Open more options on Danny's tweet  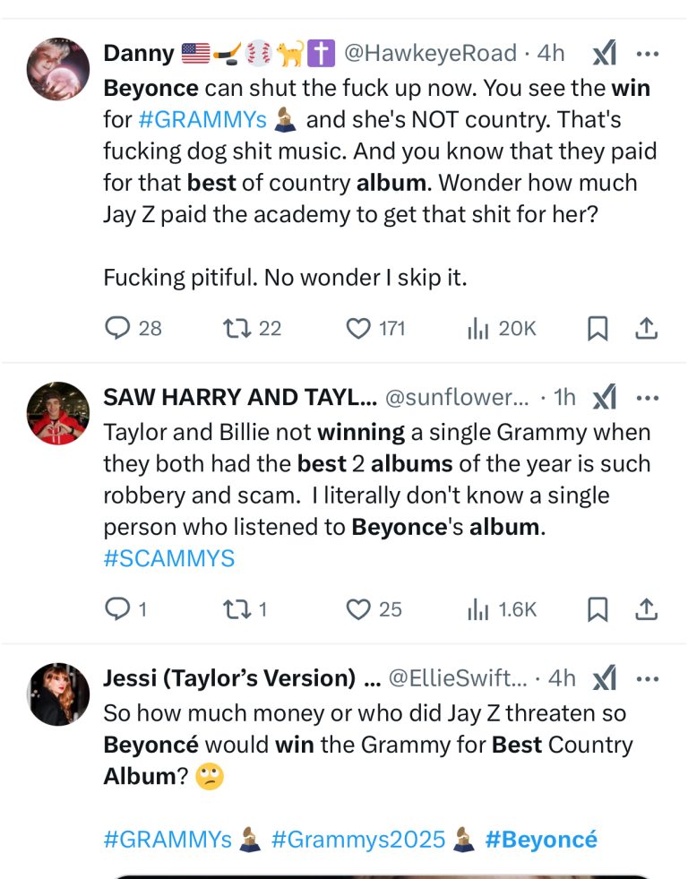(x=646, y=54)
